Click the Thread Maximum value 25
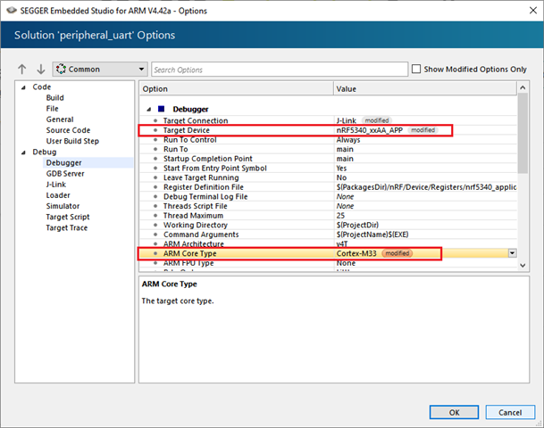 (340, 216)
